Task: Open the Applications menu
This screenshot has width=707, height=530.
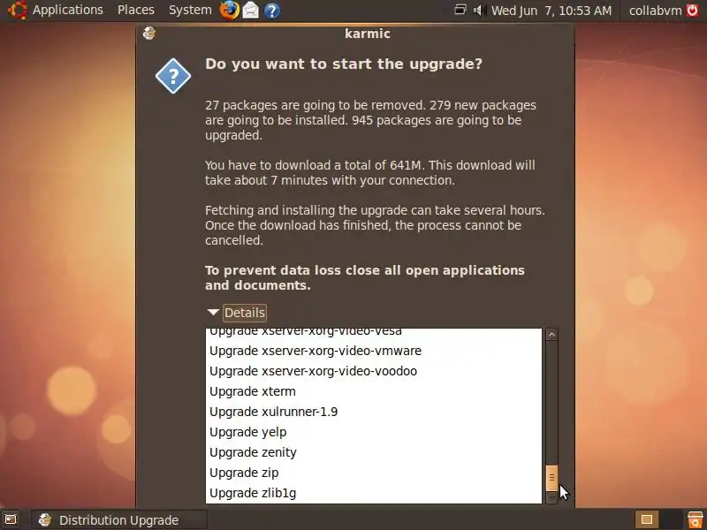Action: [68, 10]
